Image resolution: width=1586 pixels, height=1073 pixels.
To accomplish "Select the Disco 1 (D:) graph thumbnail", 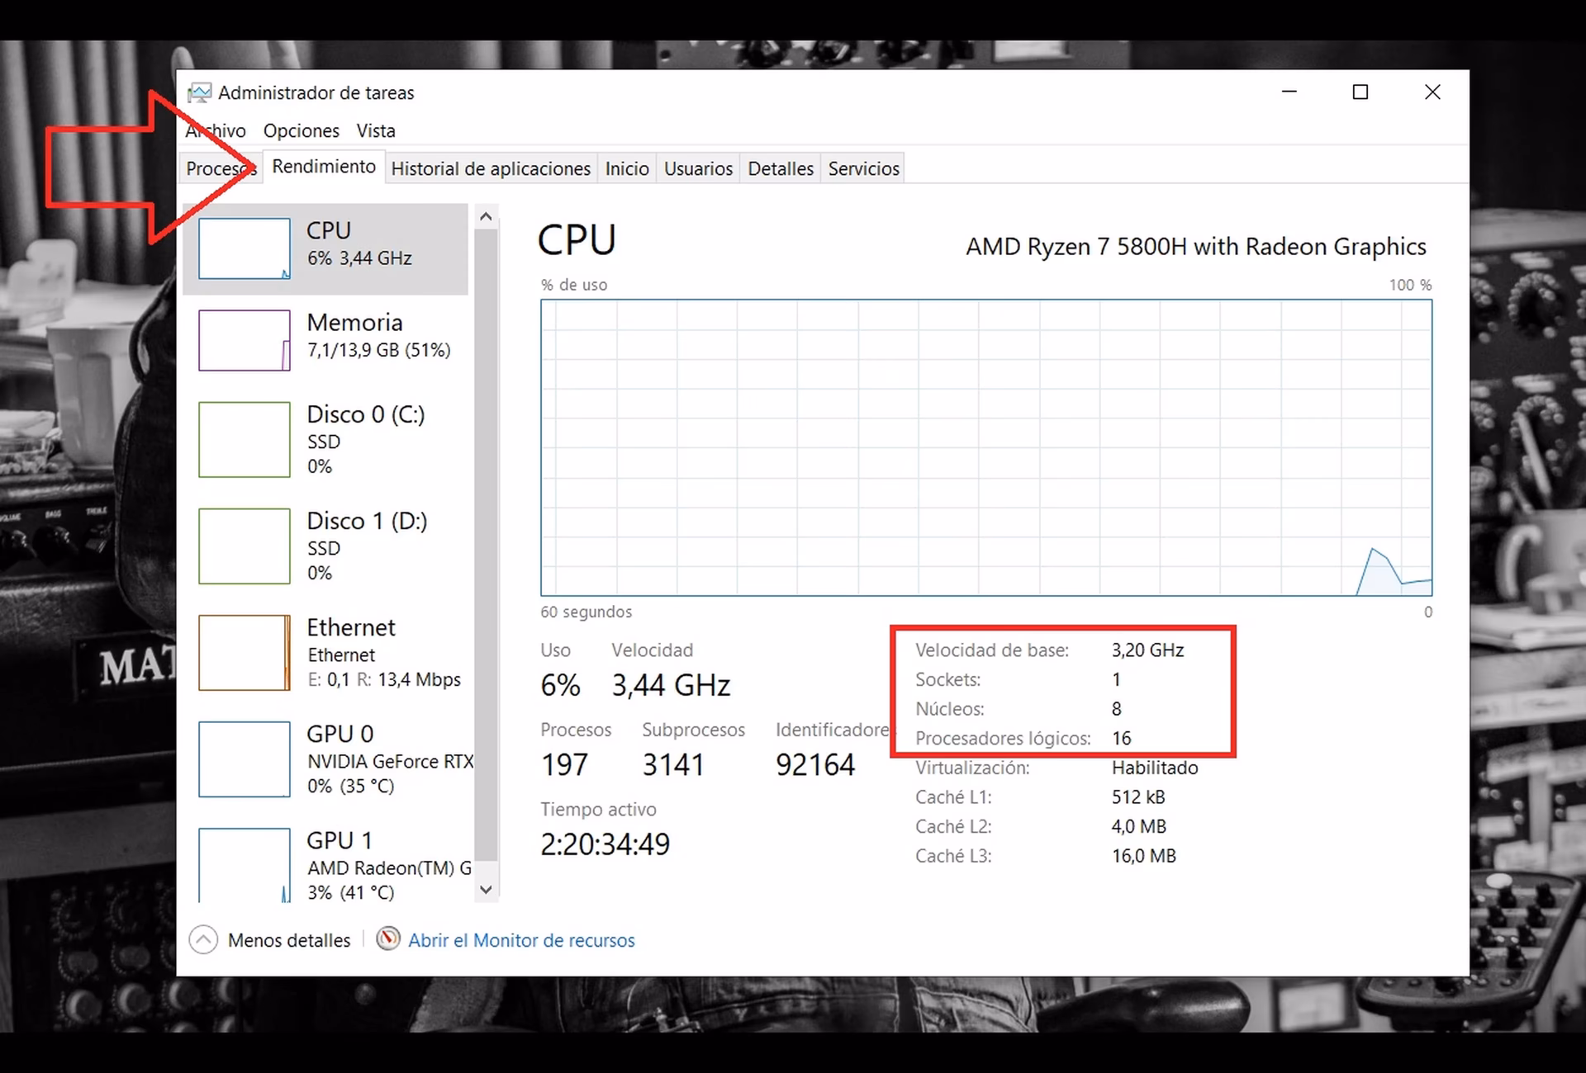I will click(245, 546).
